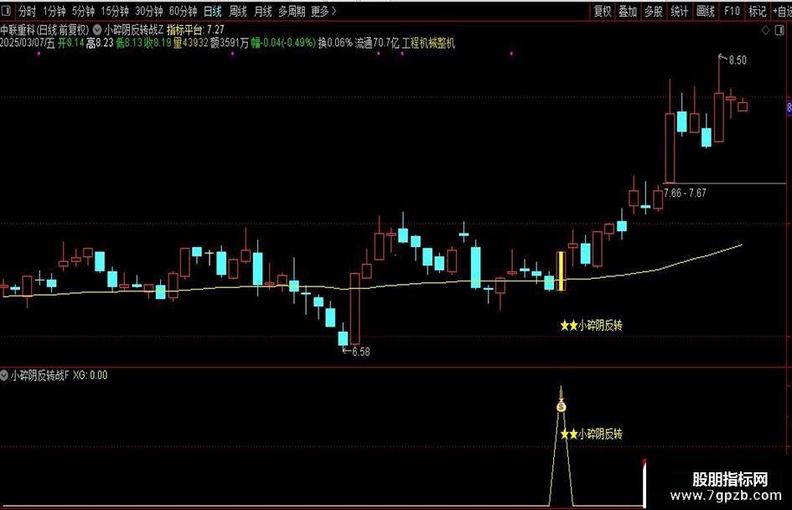This screenshot has width=792, height=510.
Task: Expand 更多 periods list
Action: click(x=324, y=11)
